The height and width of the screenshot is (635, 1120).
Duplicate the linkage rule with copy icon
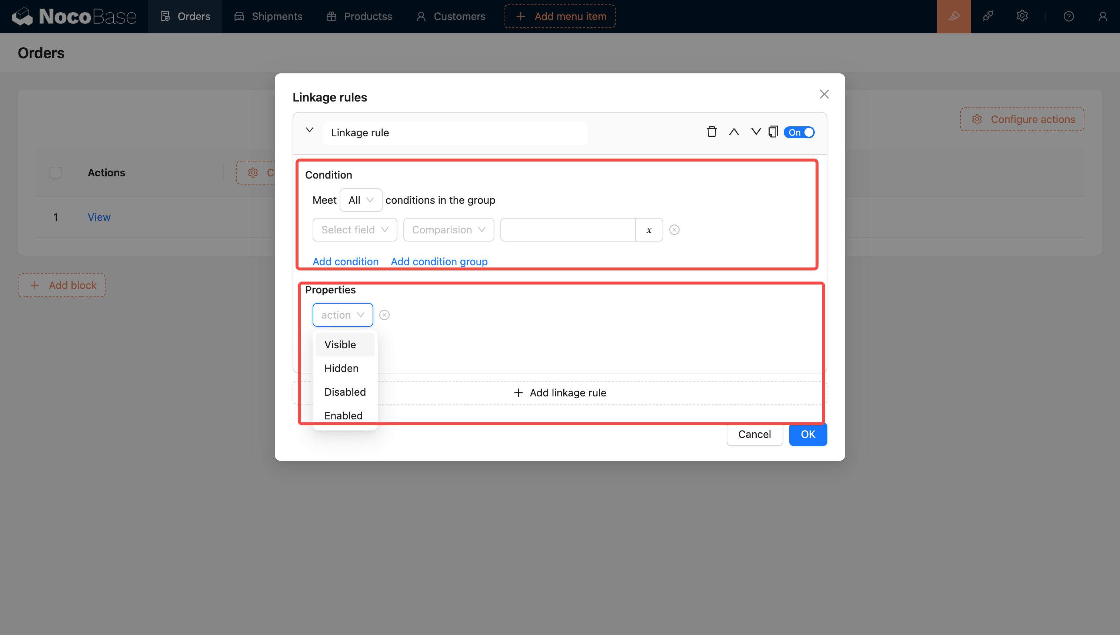point(773,132)
